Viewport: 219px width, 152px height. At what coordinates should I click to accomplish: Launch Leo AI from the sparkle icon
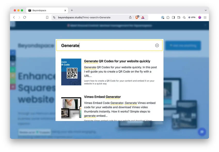(x=184, y=17)
